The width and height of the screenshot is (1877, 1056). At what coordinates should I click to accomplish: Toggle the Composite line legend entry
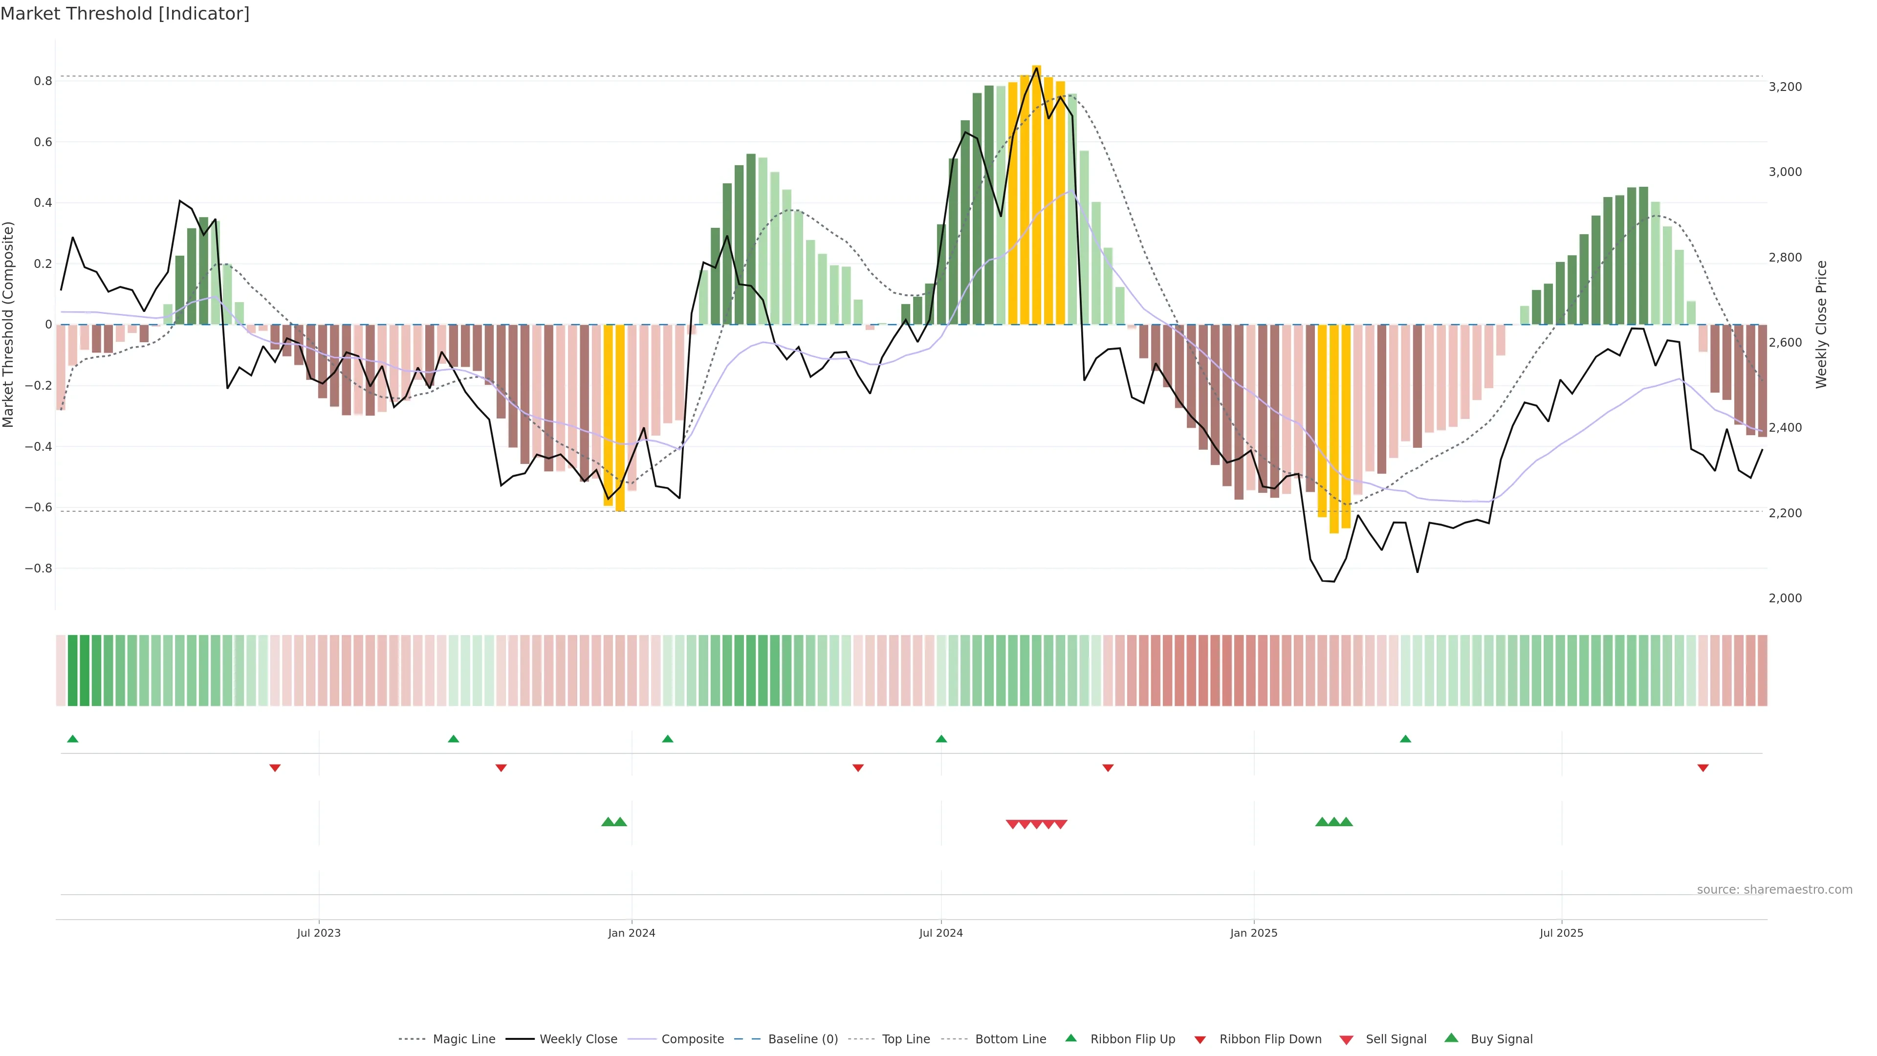coord(692,1039)
